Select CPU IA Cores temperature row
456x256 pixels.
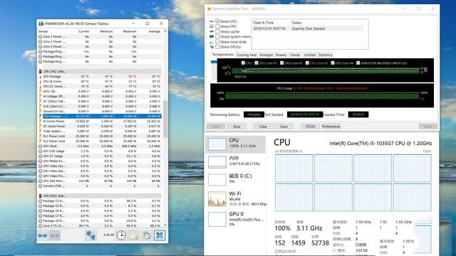coord(100,82)
